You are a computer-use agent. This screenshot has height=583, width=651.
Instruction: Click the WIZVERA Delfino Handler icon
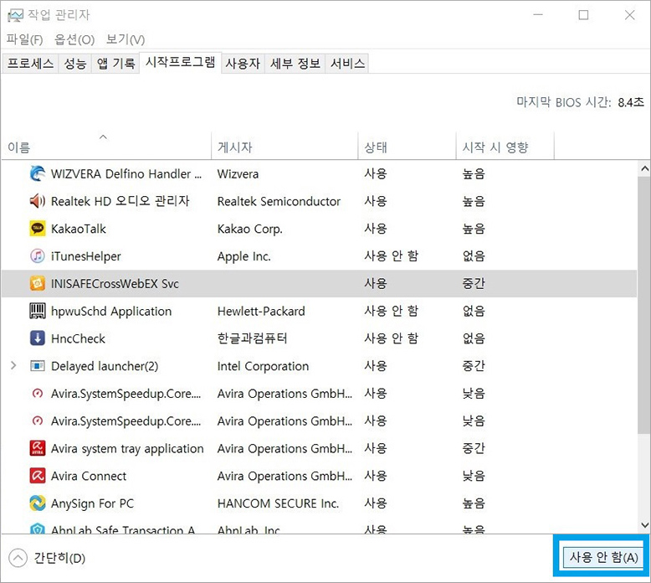[38, 173]
